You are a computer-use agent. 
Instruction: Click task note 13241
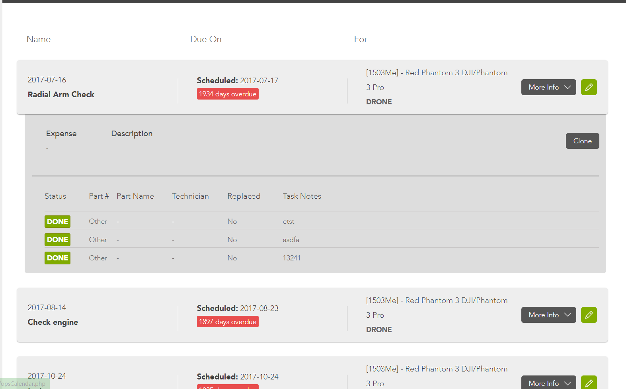[x=292, y=258]
